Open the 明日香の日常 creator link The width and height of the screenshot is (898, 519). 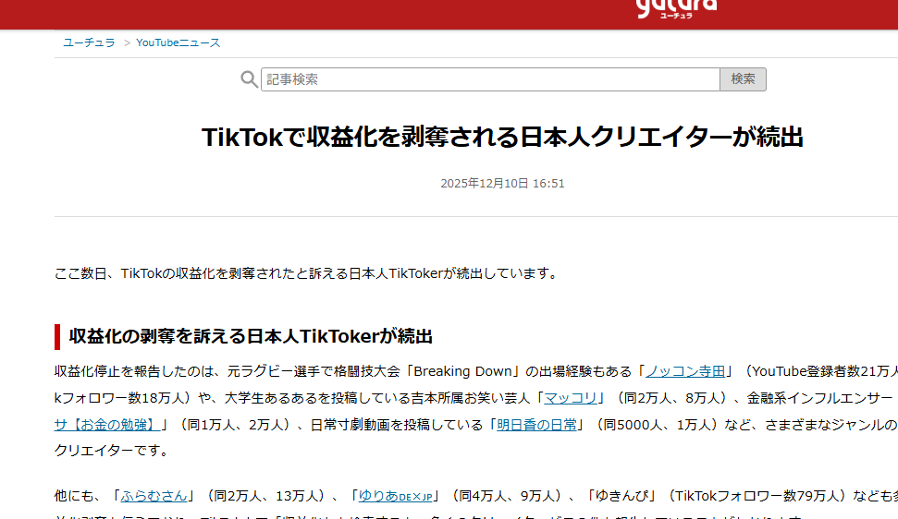point(536,425)
